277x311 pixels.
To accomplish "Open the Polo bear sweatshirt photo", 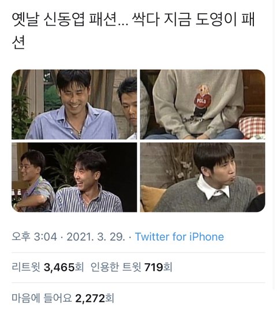I will coord(203,104).
